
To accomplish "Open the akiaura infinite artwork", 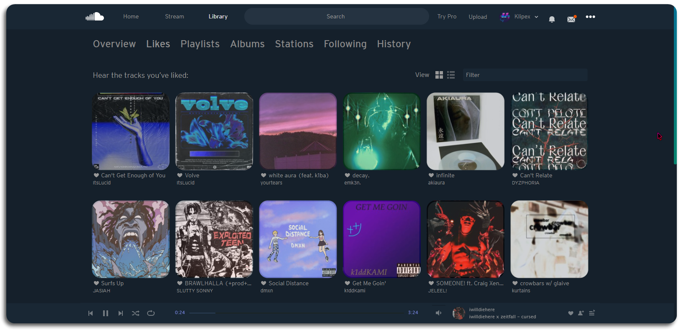I will pyautogui.click(x=466, y=131).
